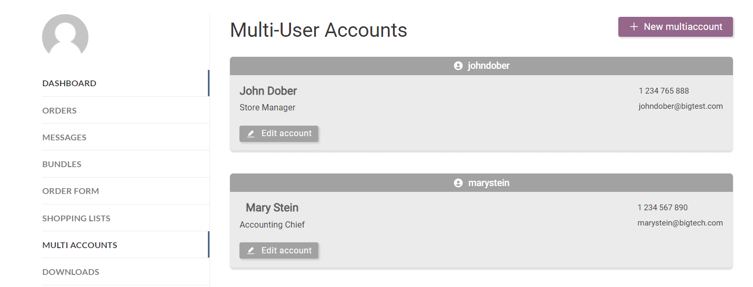Select the Multi Accounts menu item
The width and height of the screenshot is (753, 287).
coord(79,245)
